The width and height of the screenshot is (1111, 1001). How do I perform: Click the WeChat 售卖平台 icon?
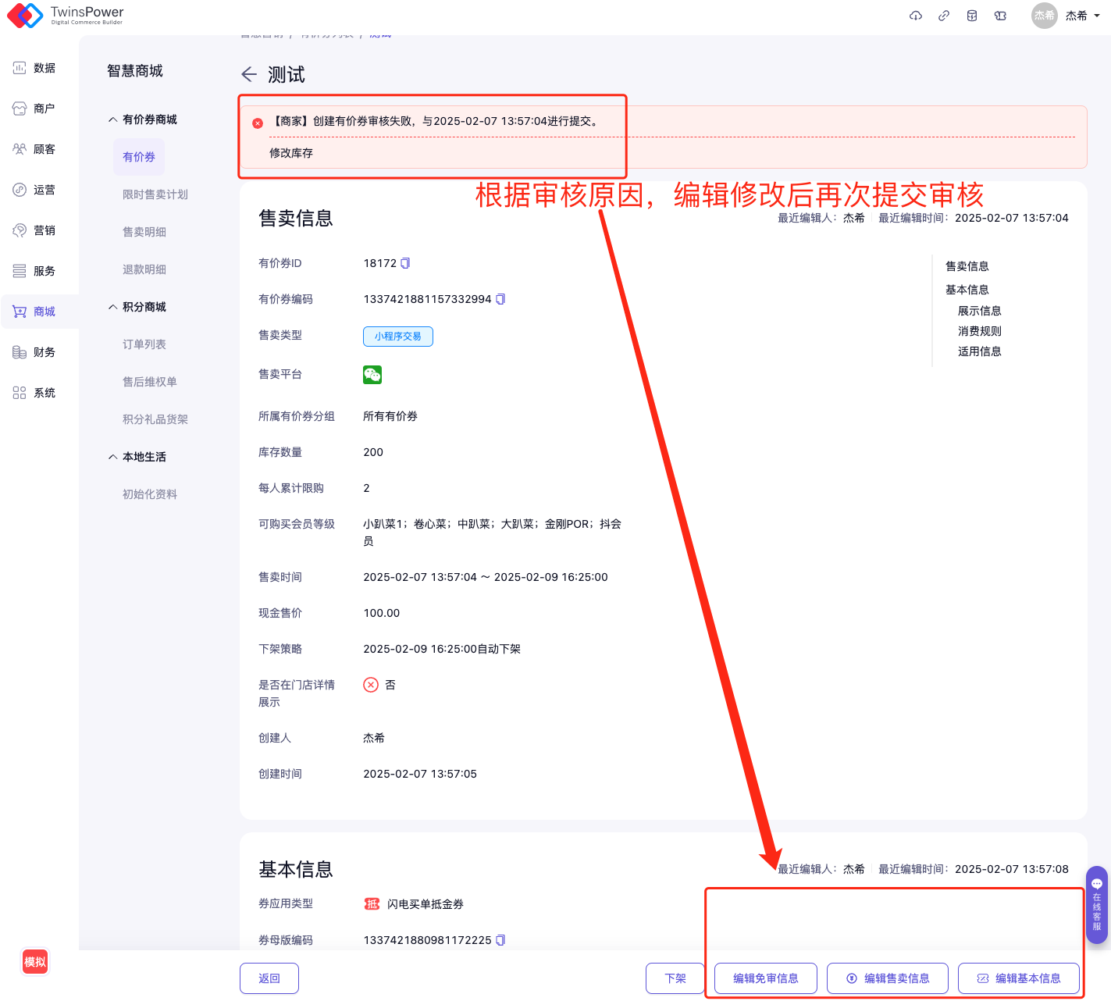(372, 375)
